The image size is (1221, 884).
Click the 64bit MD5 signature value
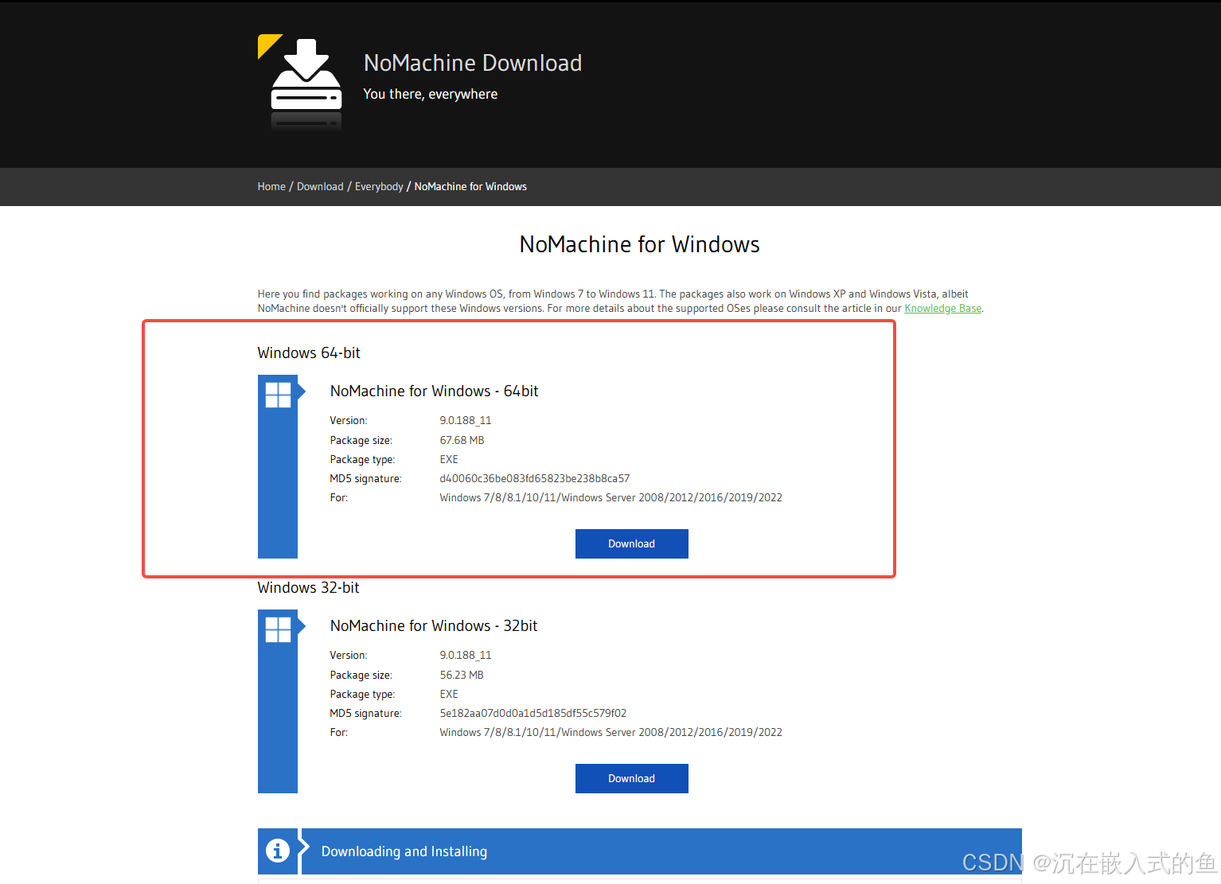(x=535, y=478)
